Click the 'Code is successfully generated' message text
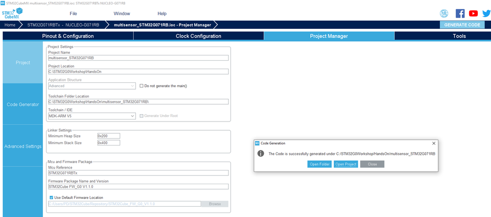The height and width of the screenshot is (217, 491). click(352, 154)
